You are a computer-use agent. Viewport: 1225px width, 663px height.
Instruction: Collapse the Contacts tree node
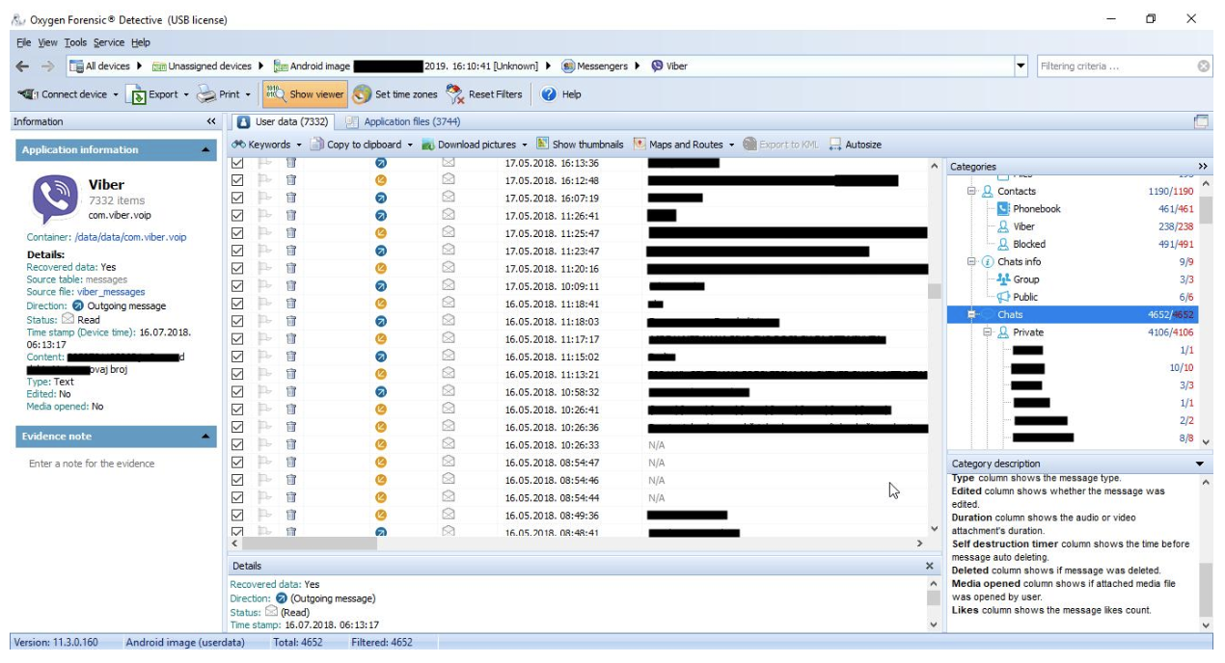[972, 192]
